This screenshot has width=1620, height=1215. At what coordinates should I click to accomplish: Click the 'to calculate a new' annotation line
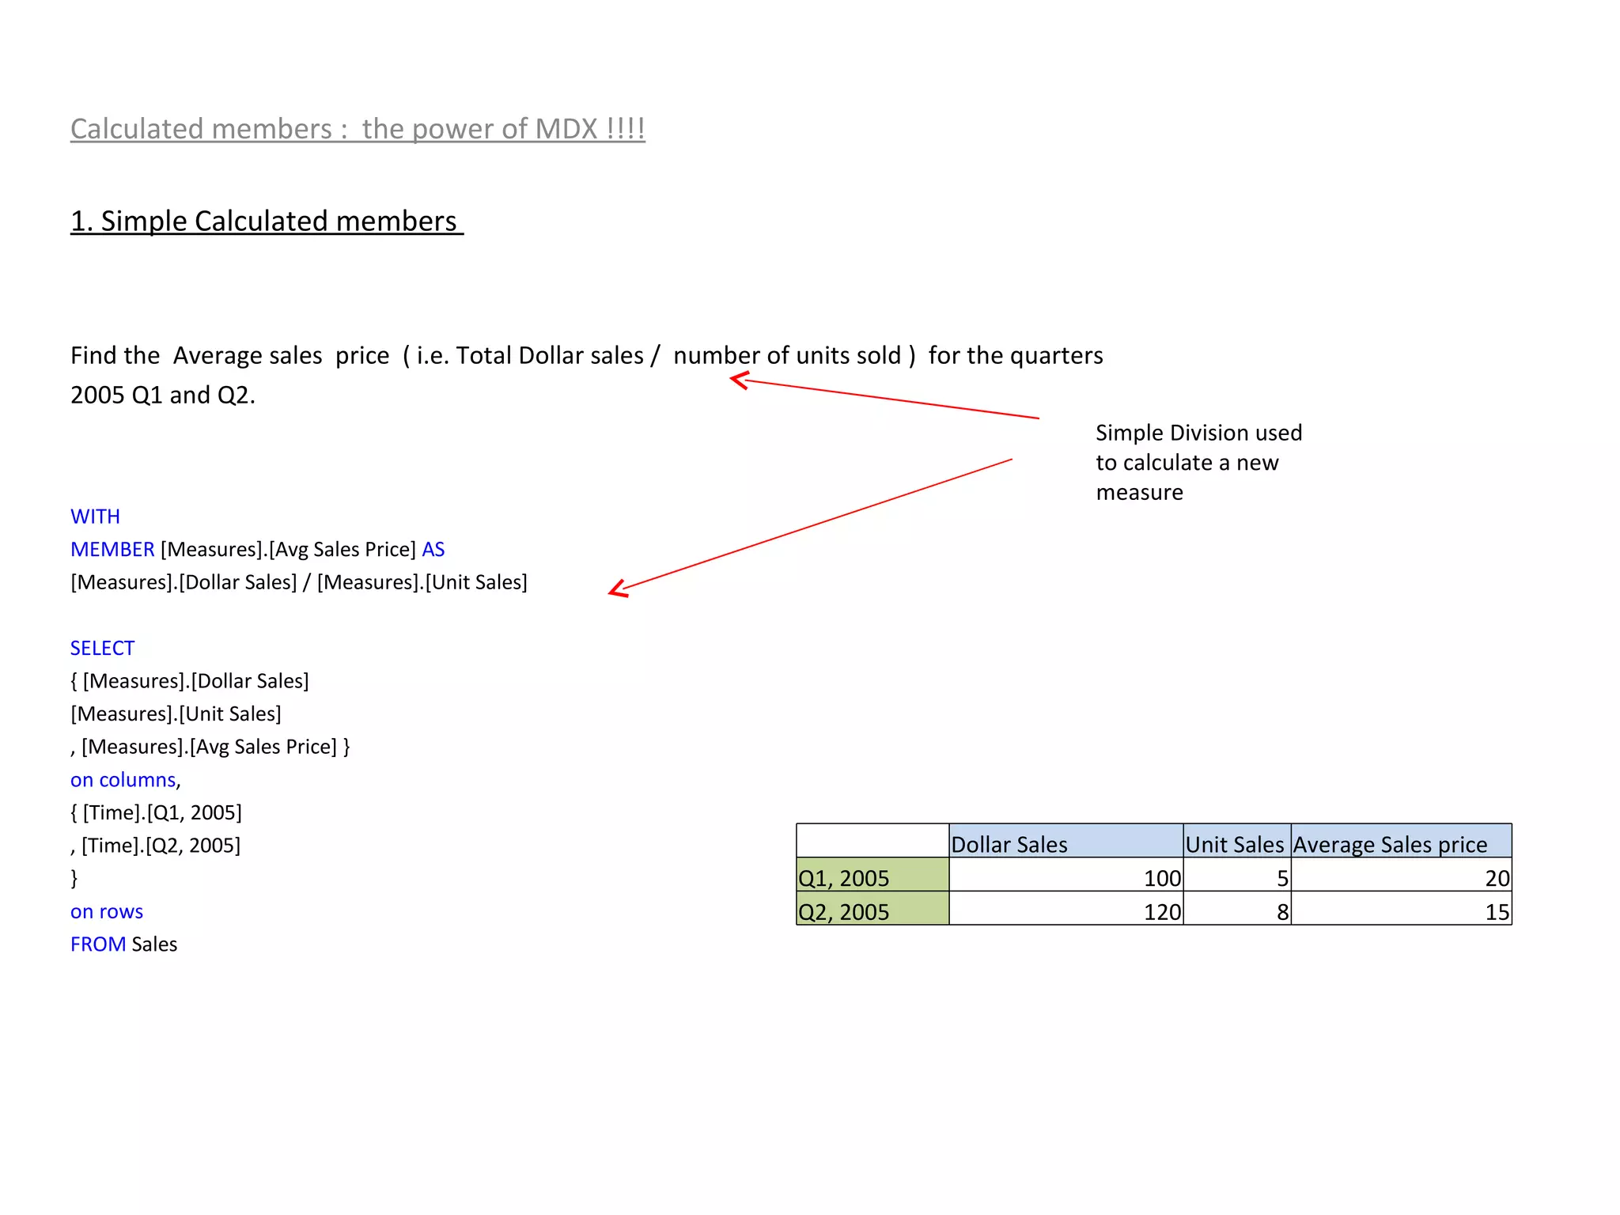1187,463
